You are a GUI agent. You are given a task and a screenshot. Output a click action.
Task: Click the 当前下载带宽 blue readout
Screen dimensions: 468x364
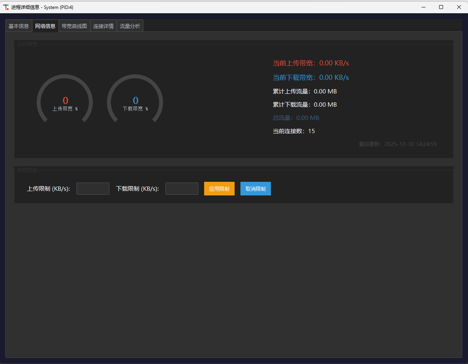311,77
